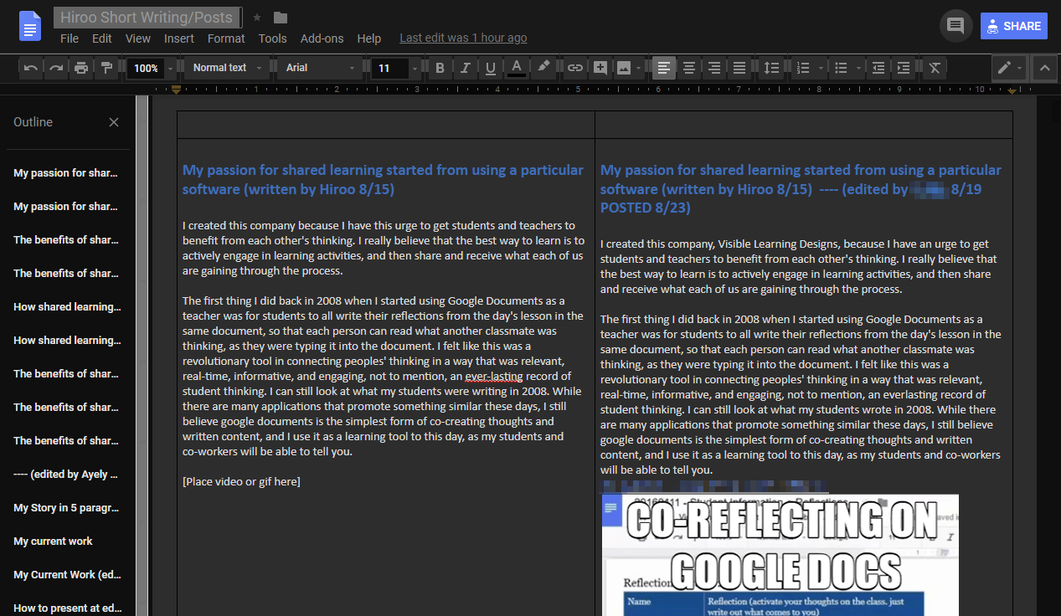Open the Edit menu
This screenshot has width=1061, height=616.
102,38
